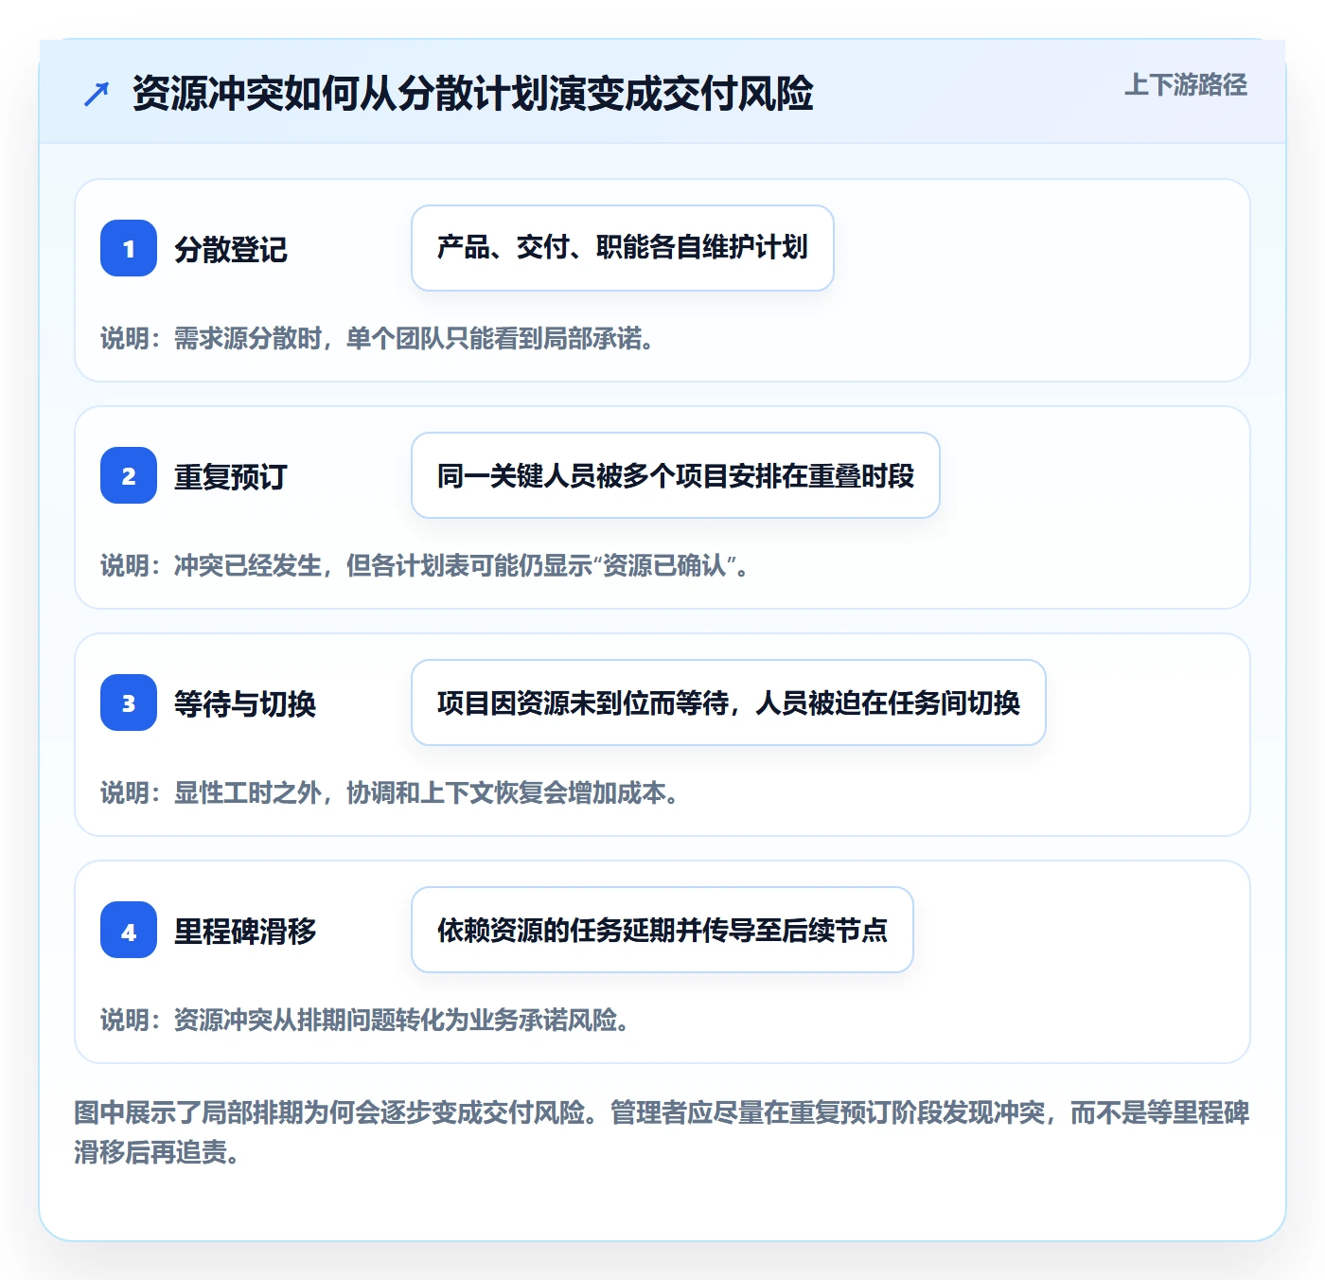Click the '项目因资源未到位而等待' box

[x=729, y=702]
